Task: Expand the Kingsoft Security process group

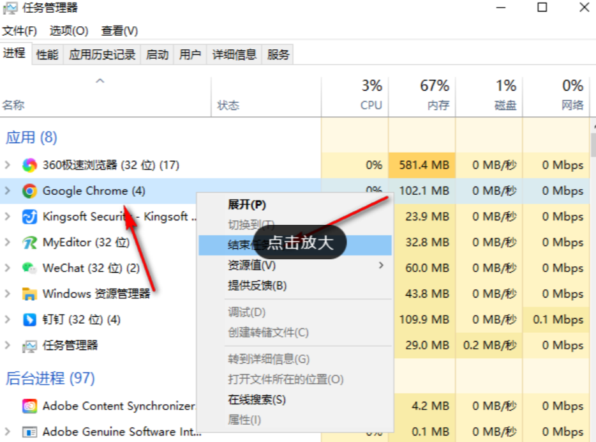Action: 7,217
